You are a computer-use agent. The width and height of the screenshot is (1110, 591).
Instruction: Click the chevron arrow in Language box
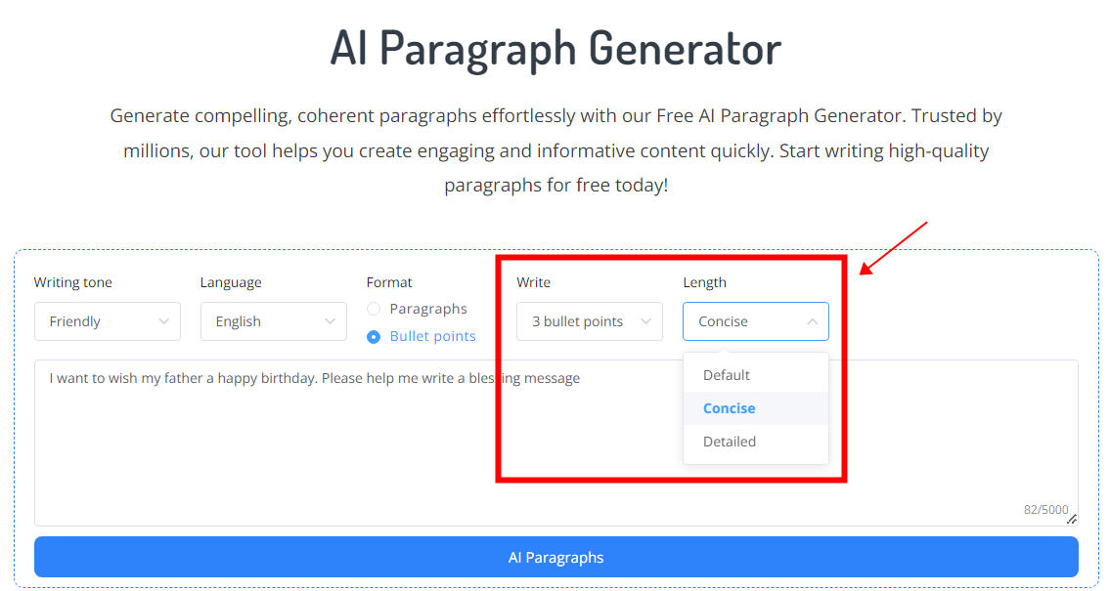point(330,321)
